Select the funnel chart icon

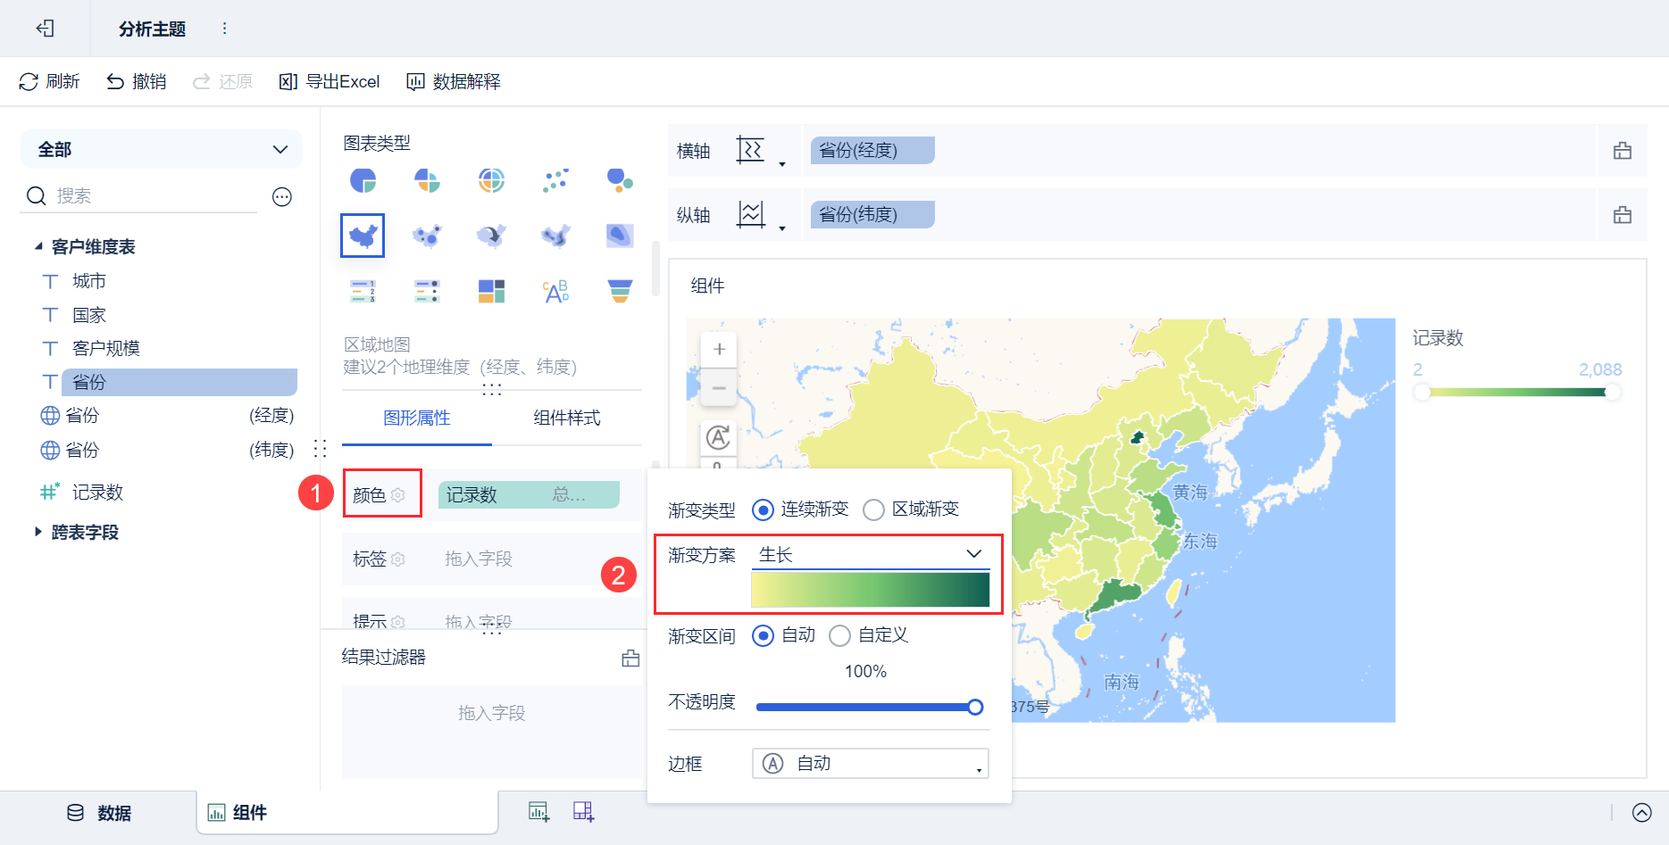(620, 291)
